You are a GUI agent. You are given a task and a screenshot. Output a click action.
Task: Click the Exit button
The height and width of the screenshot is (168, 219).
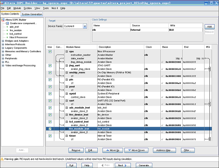tap(71, 165)
